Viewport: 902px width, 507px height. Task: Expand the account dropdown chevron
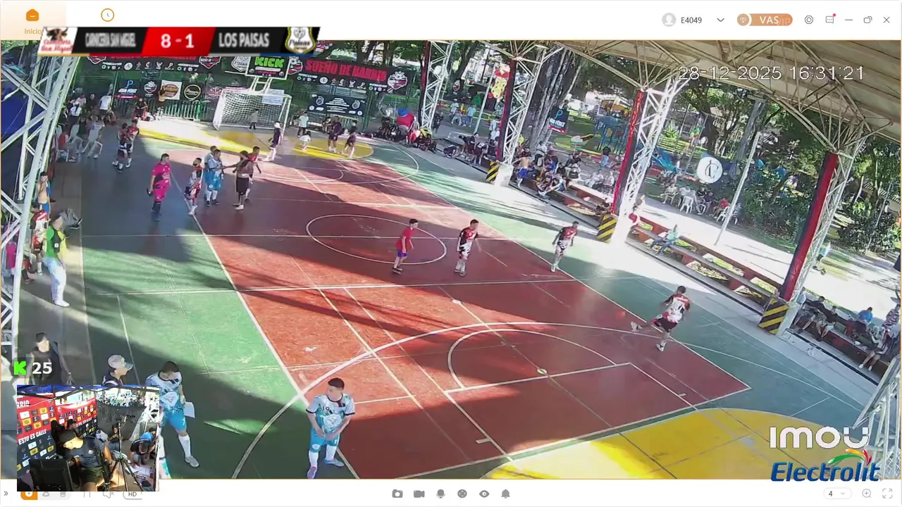pos(720,20)
